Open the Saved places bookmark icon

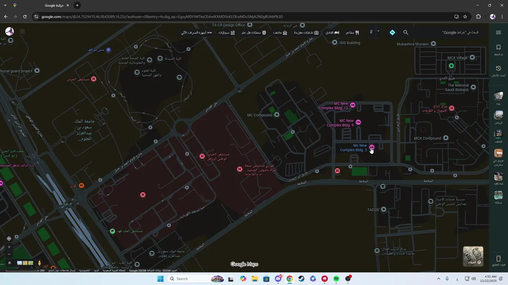(498, 47)
